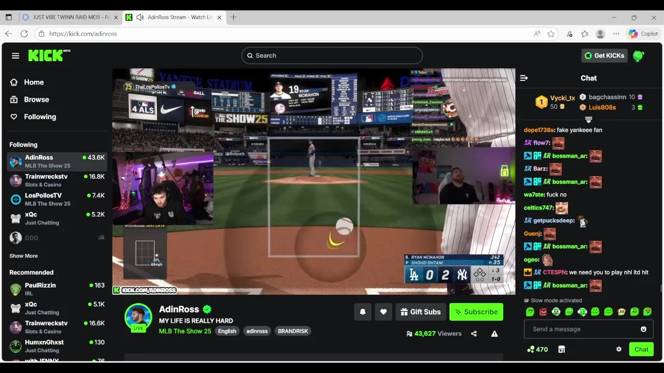This screenshot has width=664, height=373.
Task: Open the media control icon in the browser toolbar
Action: pos(569,34)
